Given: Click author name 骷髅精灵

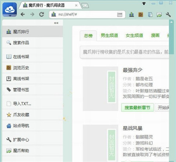Looking at the screenshot, I should [x=144, y=137].
